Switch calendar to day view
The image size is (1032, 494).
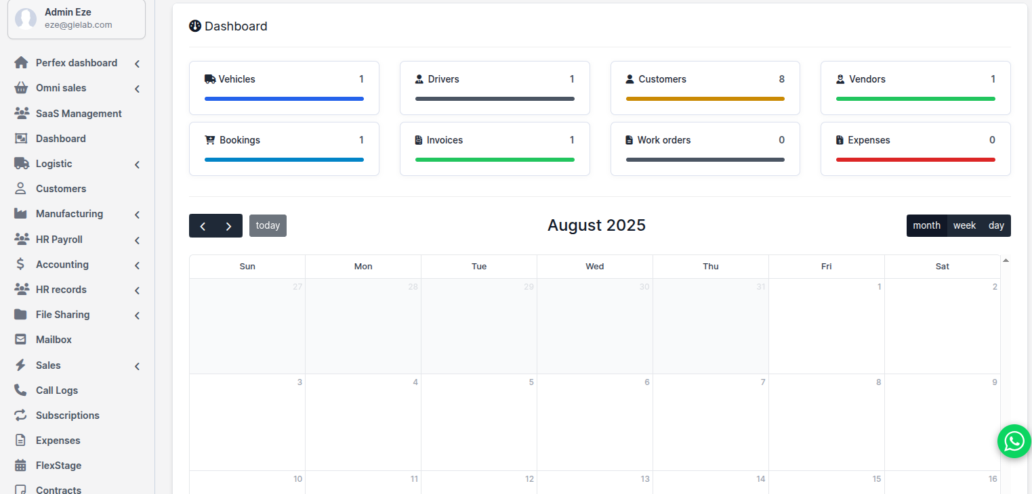point(996,225)
